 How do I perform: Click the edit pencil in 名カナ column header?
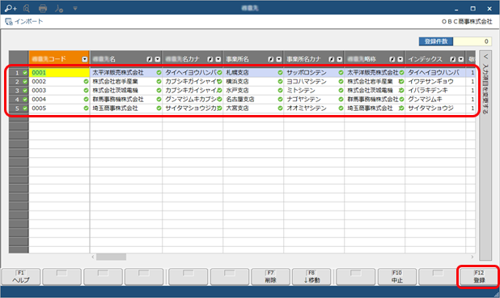coord(210,59)
